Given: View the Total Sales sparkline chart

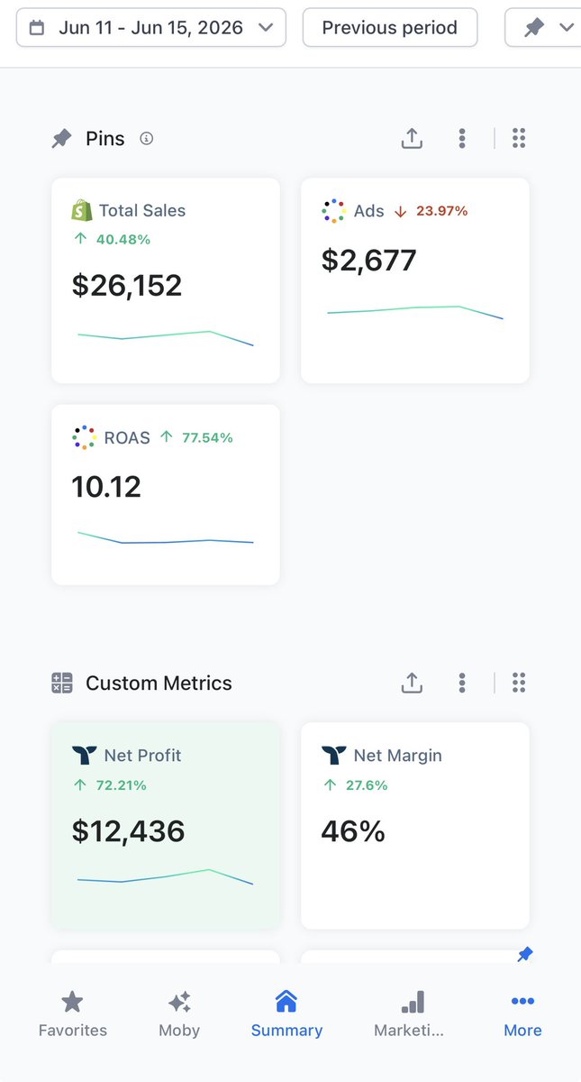Looking at the screenshot, I should pyautogui.click(x=166, y=337).
